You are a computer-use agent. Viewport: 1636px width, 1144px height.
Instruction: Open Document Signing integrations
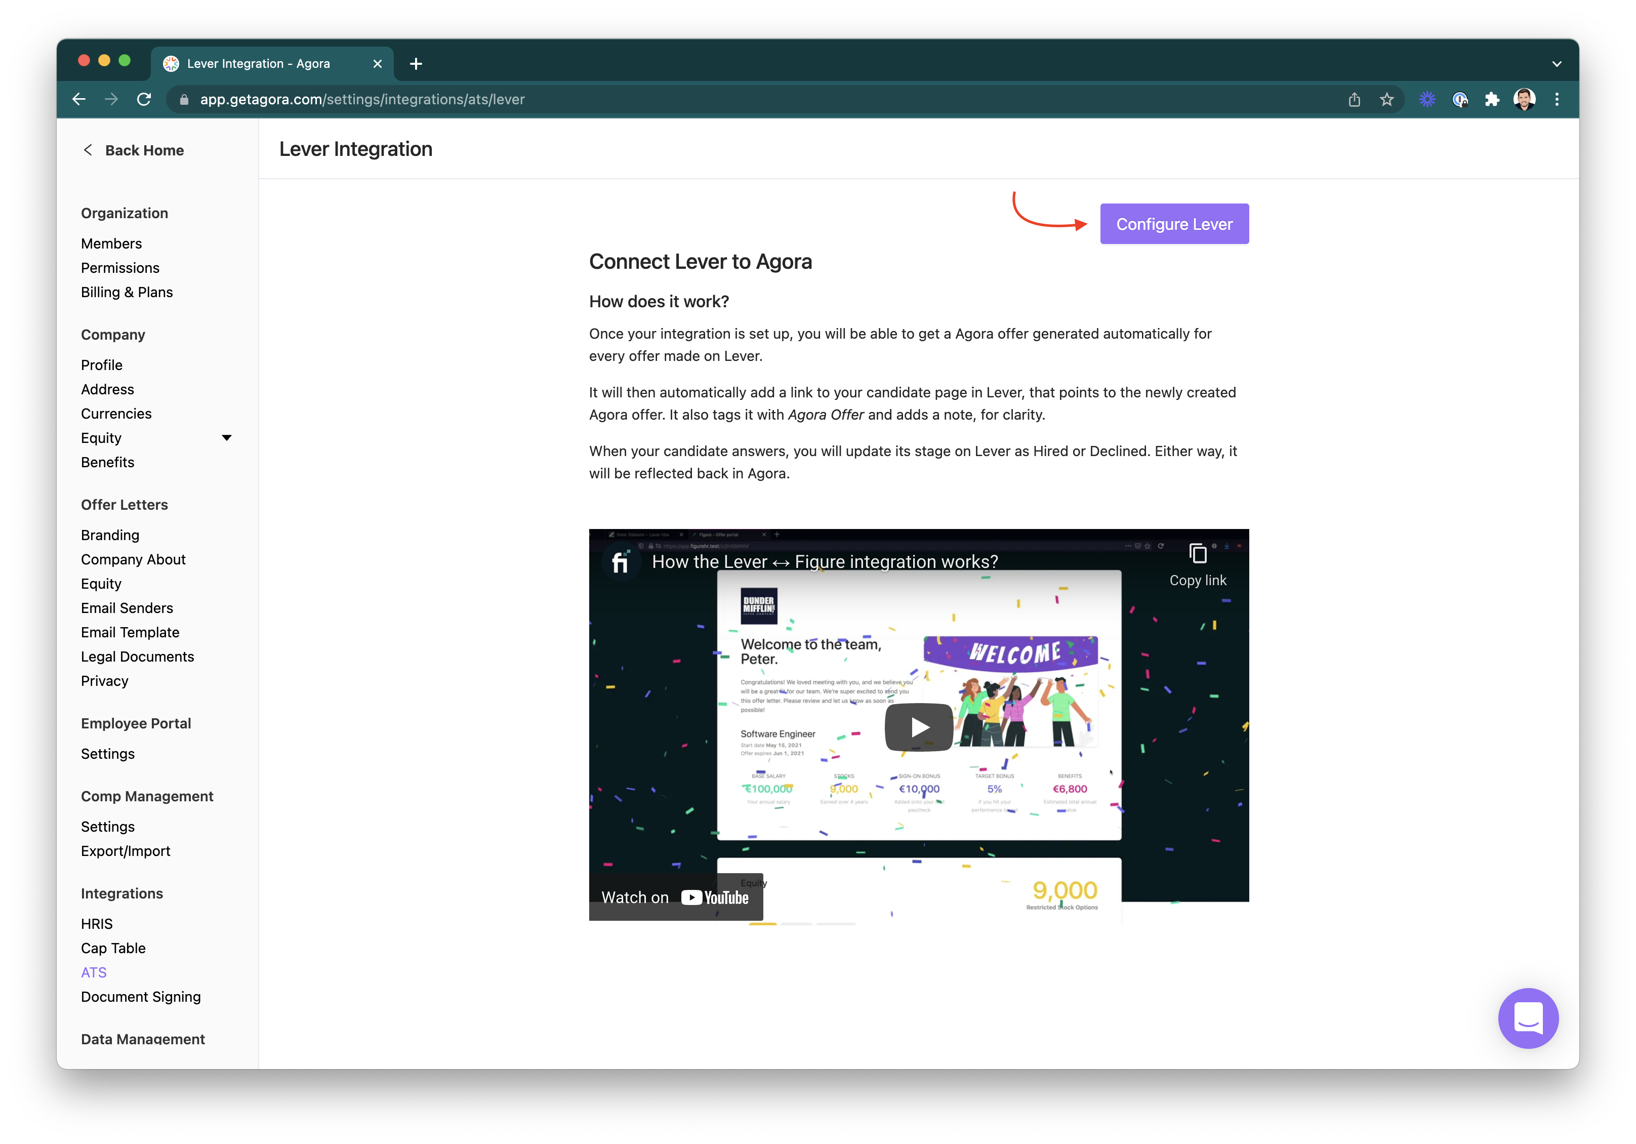pyautogui.click(x=141, y=997)
